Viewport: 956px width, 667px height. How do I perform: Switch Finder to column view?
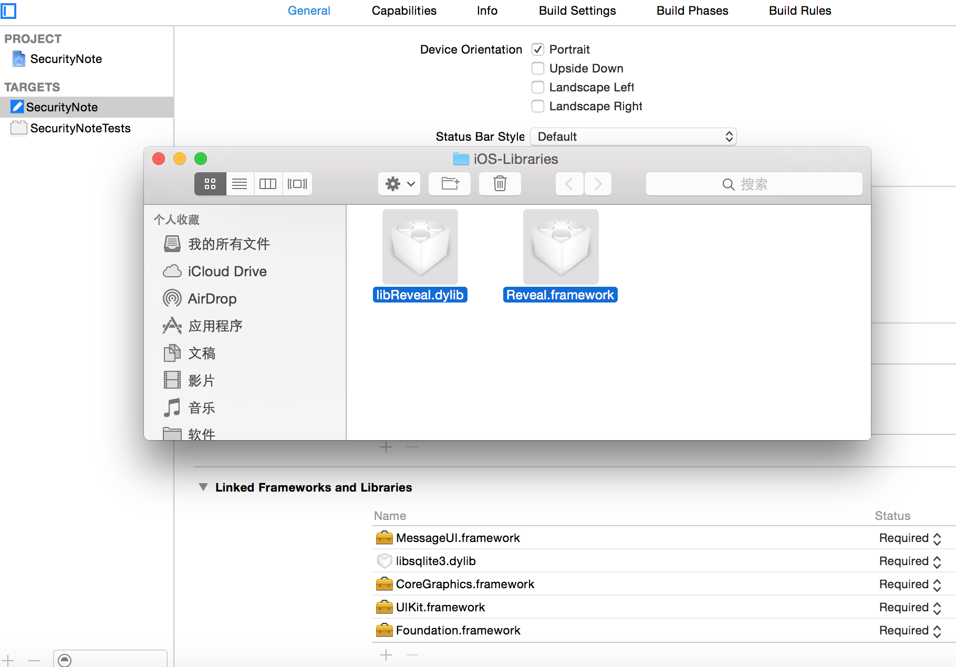(268, 184)
